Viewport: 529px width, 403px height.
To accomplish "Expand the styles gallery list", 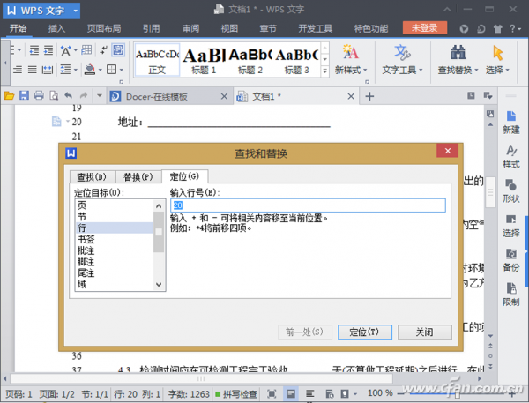I will [324, 71].
